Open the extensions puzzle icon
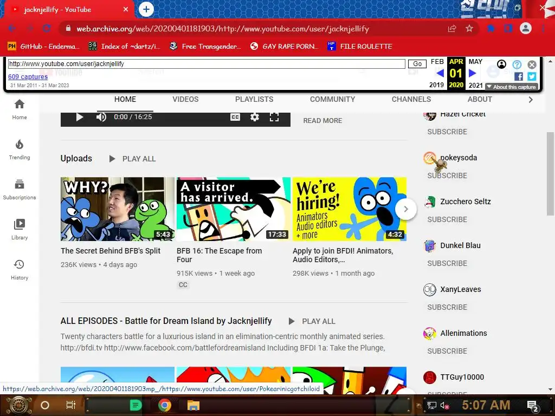The height and width of the screenshot is (416, 555). 491,29
